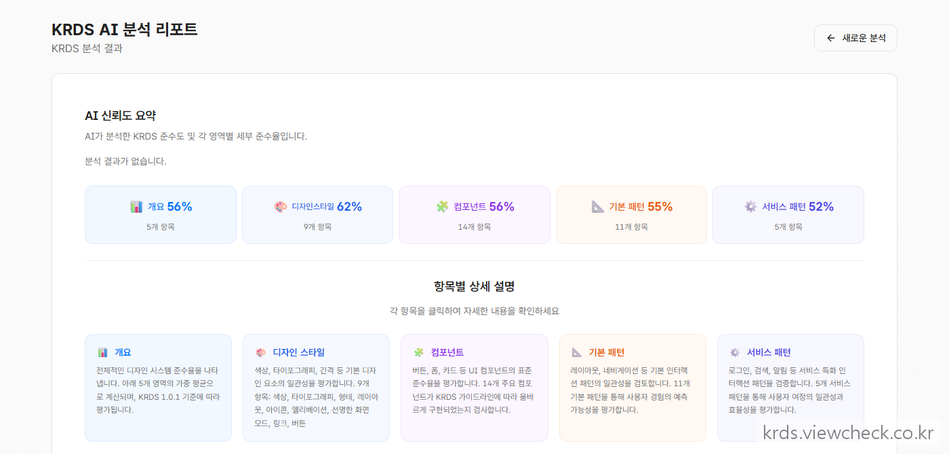Click the KRDS AI 분석 리포트 heading
The image size is (949, 454).
pos(125,29)
